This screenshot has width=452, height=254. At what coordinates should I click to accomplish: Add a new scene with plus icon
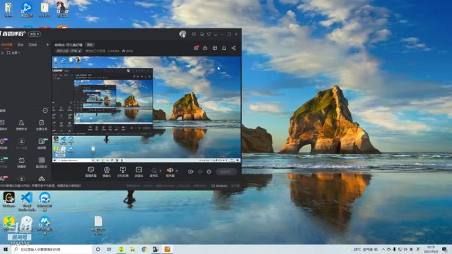point(47,45)
